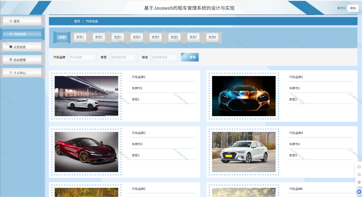Go to 后台管理 in the sidebar
The height and width of the screenshot is (197, 362).
22,60
